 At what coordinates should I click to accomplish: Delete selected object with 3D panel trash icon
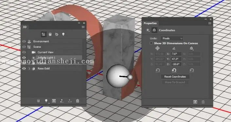tap(77, 101)
